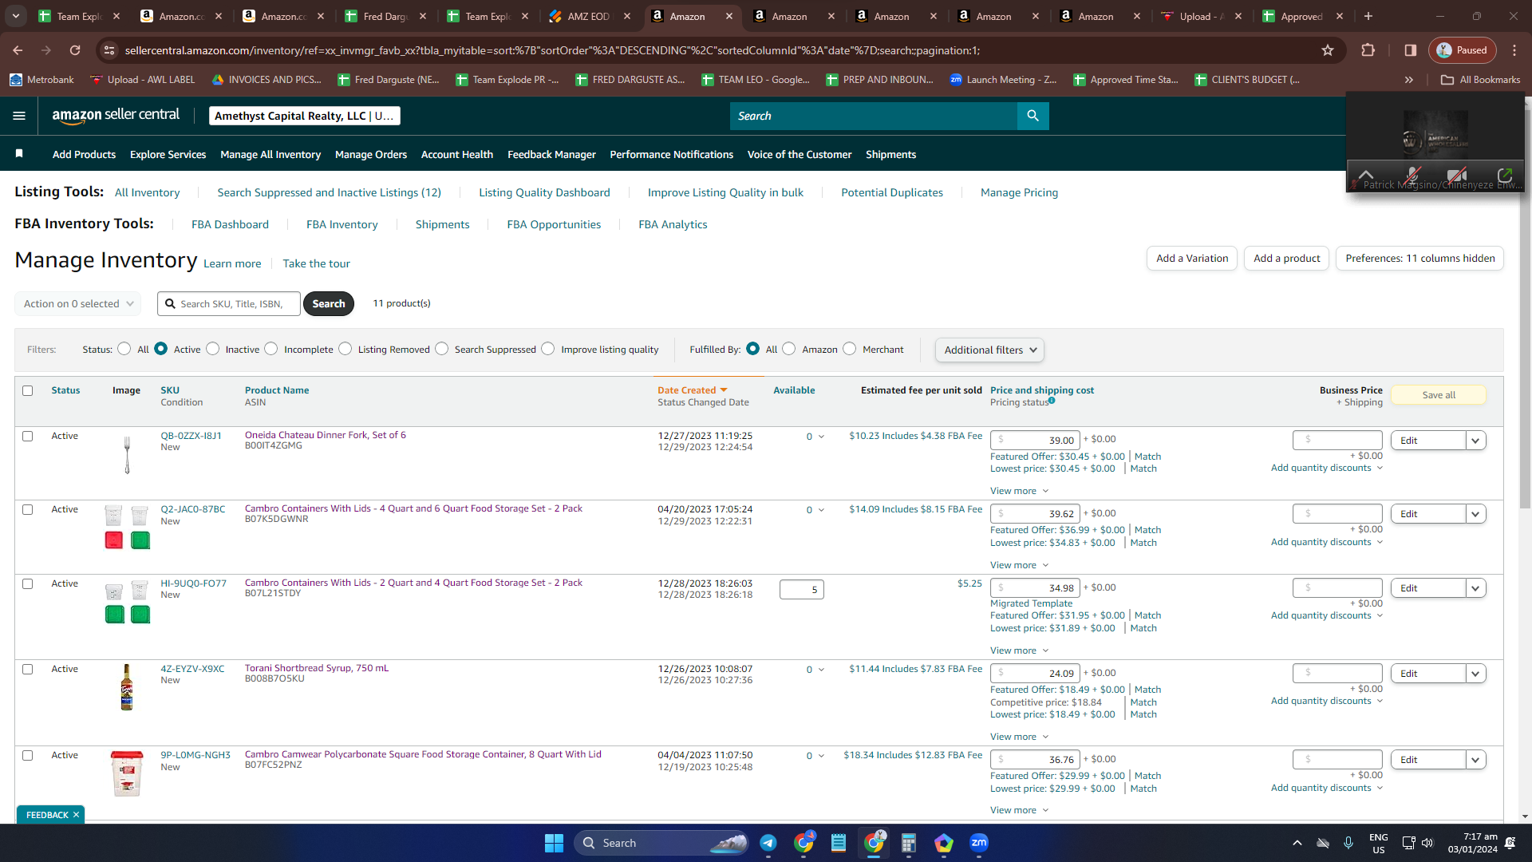Click the Amazon Seller Central logo
Viewport: 1532px width, 862px height.
click(116, 115)
